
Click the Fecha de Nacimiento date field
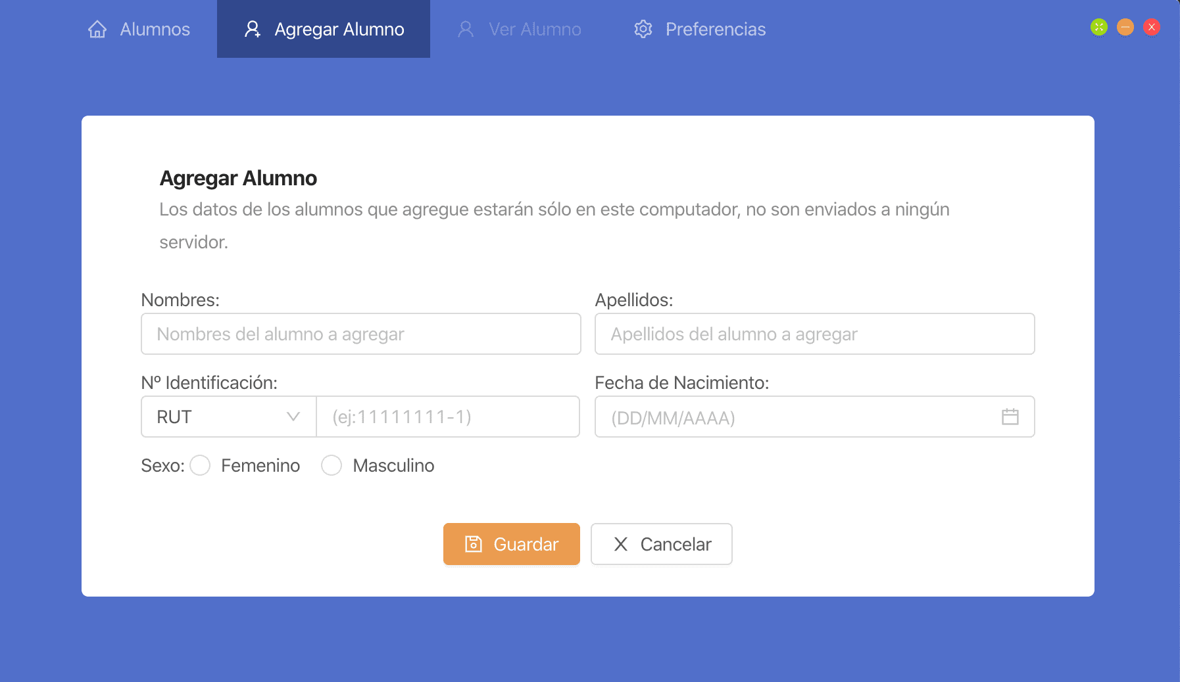(x=796, y=417)
